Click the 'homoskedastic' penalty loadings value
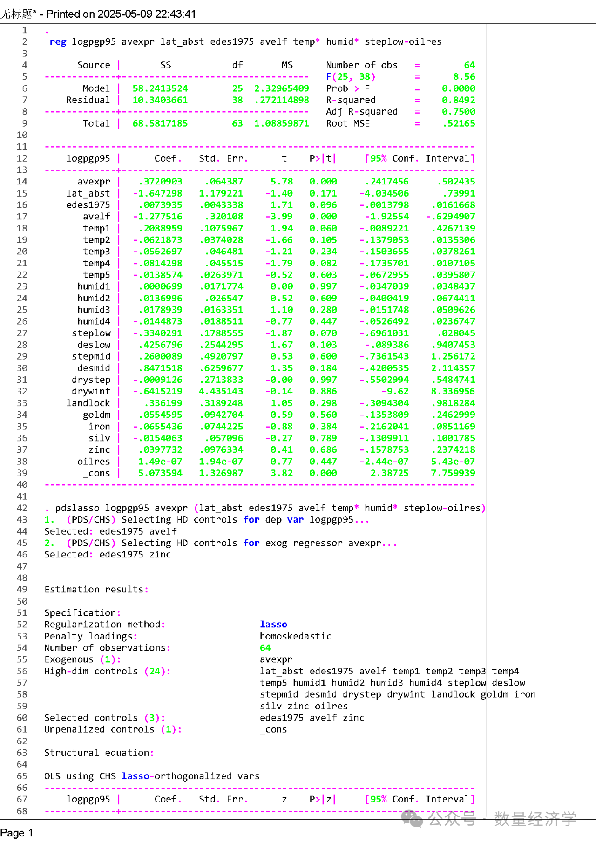The width and height of the screenshot is (596, 843). coord(296,636)
